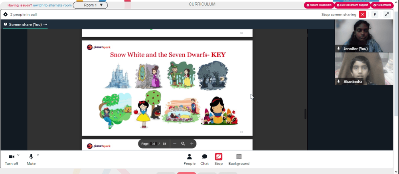399x174 pixels.
Task: Click the dark forest picture
Action: (213, 75)
